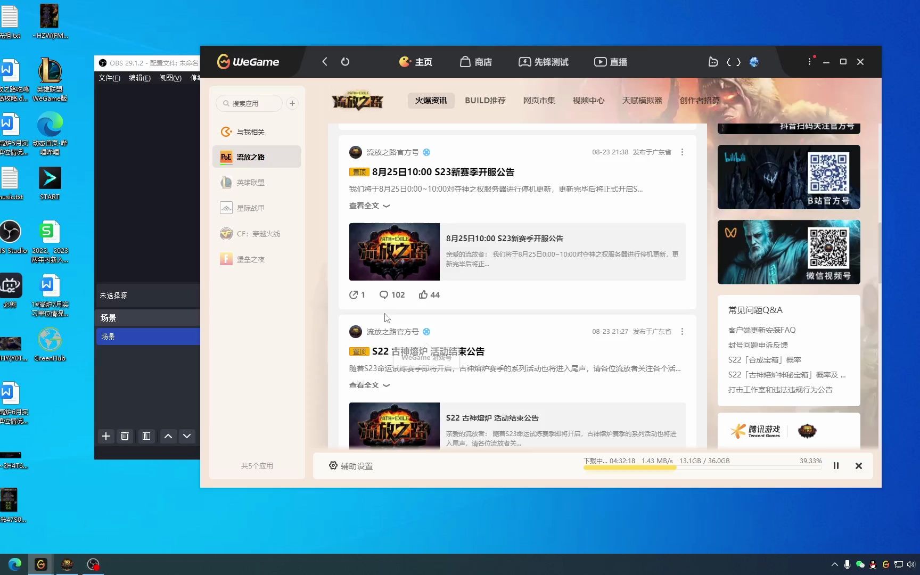This screenshot has width=920, height=575.
Task: Add a scene in OBS with plus
Action: click(106, 436)
